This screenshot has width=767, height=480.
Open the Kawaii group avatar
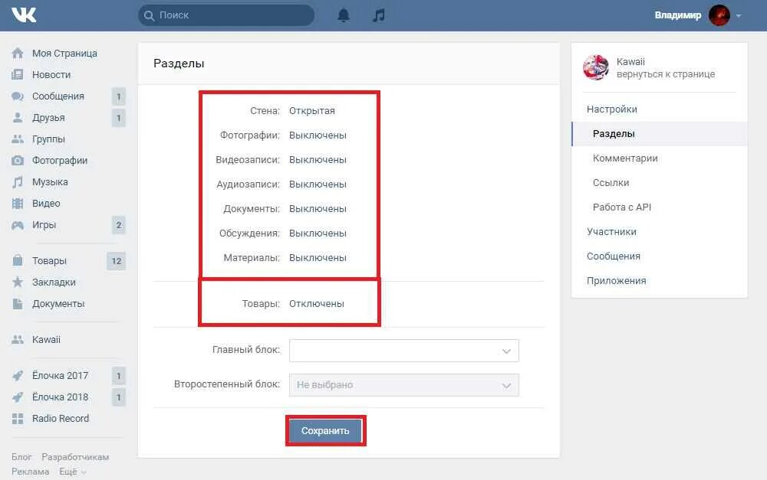596,67
